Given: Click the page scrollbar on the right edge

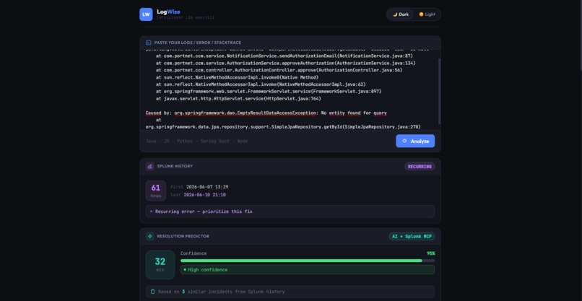Looking at the screenshot, I should coord(580,35).
